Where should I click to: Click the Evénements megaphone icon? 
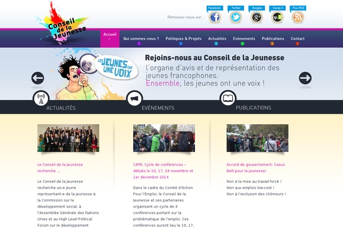[134, 99]
